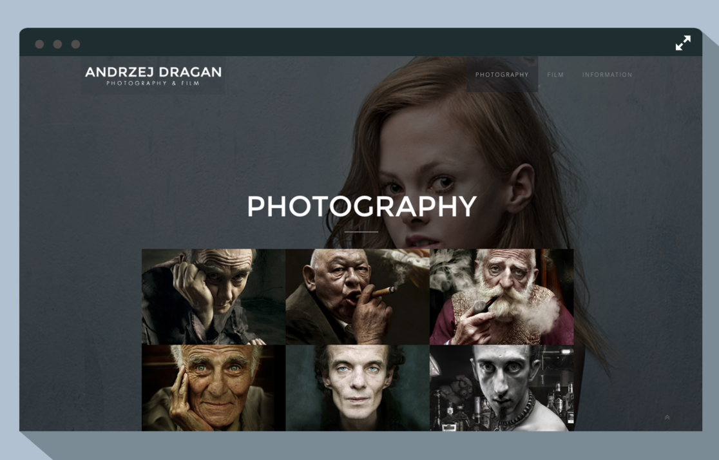The width and height of the screenshot is (719, 460).
Task: Click the large PHOTOGRAPHY heading
Action: [361, 207]
